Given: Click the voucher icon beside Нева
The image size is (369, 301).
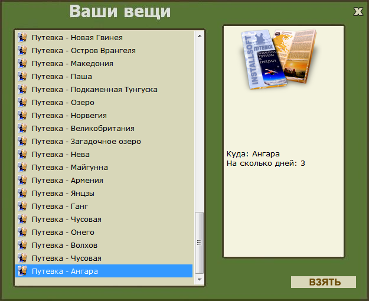Looking at the screenshot, I should pyautogui.click(x=22, y=155).
